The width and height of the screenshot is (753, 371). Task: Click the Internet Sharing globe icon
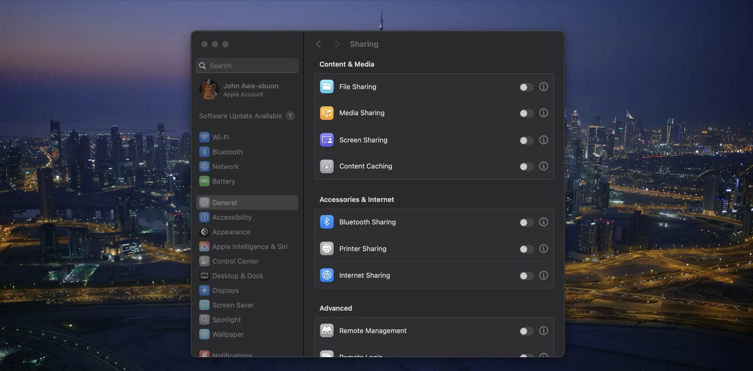click(x=326, y=275)
